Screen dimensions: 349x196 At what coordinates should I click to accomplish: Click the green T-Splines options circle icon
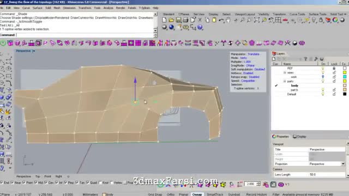point(3,43)
